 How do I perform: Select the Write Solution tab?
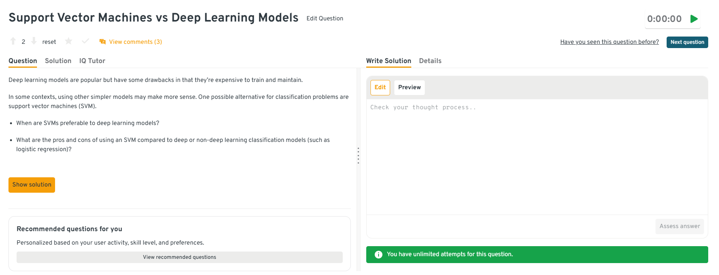(389, 61)
